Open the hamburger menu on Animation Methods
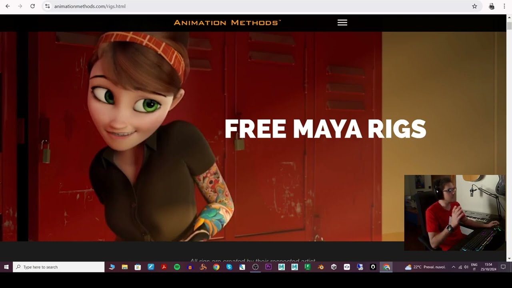 click(x=342, y=23)
